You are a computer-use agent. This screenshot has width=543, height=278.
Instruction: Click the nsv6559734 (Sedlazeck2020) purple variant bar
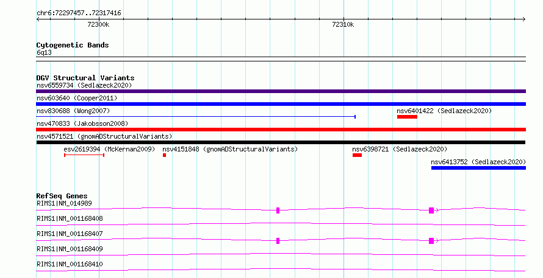click(x=281, y=91)
